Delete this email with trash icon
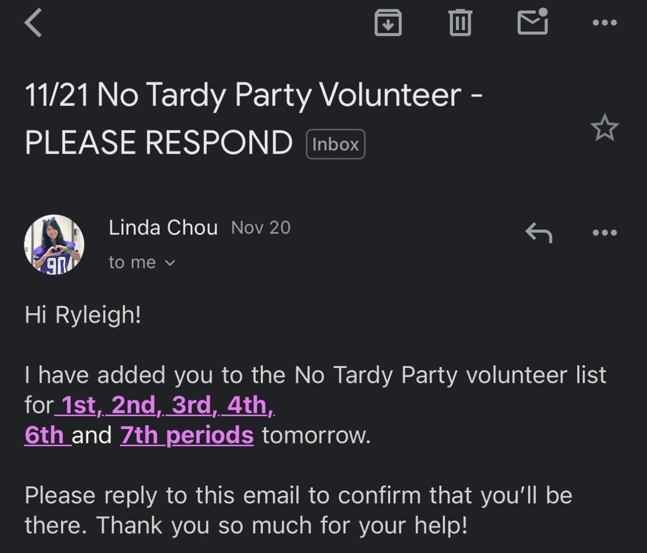This screenshot has height=553, width=647. coord(460,23)
